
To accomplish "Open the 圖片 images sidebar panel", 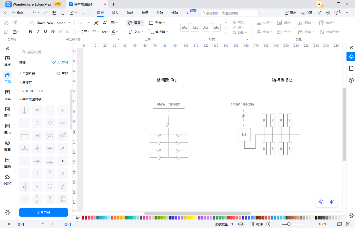I will [7, 112].
